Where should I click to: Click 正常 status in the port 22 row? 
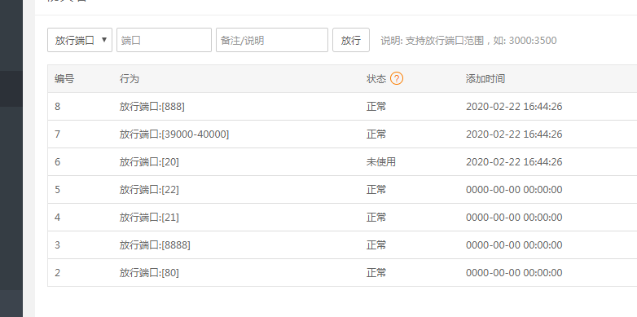click(376, 189)
